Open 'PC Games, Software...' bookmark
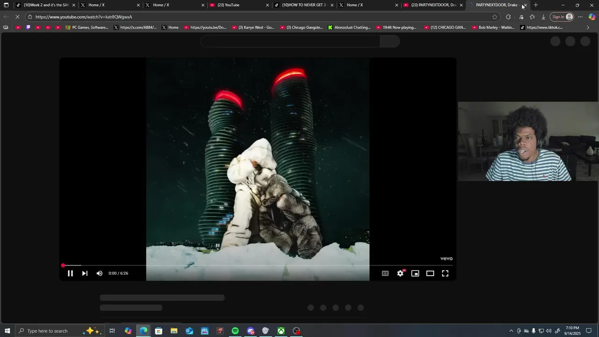This screenshot has width=599, height=337. [x=87, y=28]
